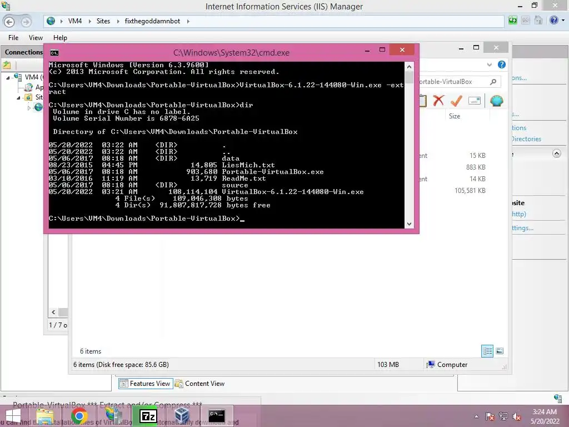Open the Action Center flag tray icon

pos(490,416)
